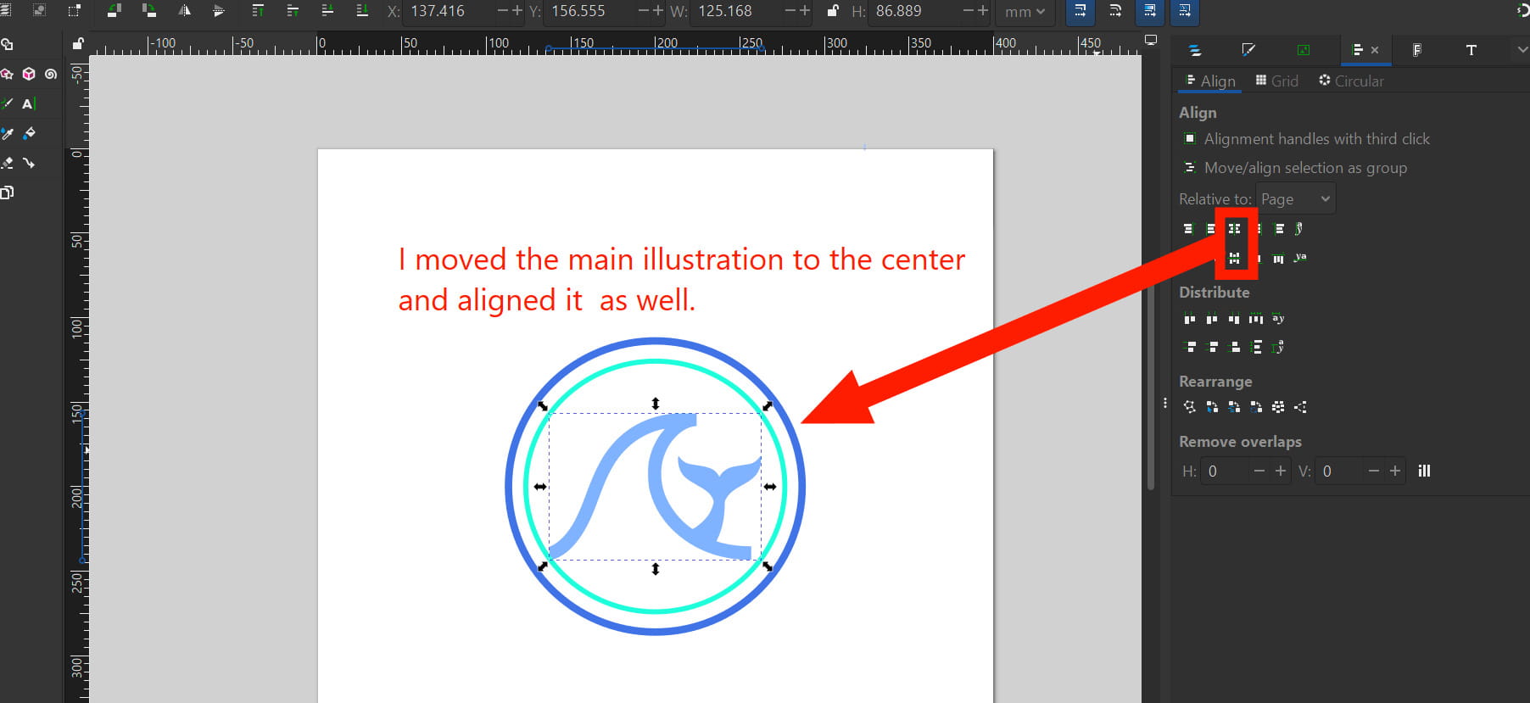Toggle width/height ratio lock
The width and height of the screenshot is (1530, 703).
(x=832, y=11)
